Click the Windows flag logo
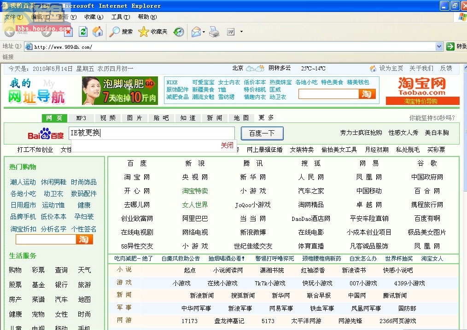The height and width of the screenshot is (330, 467). 462,17
